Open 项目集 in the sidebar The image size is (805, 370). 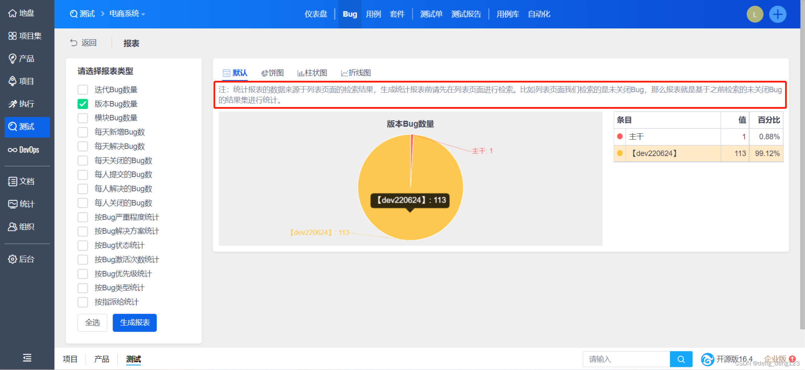point(25,36)
